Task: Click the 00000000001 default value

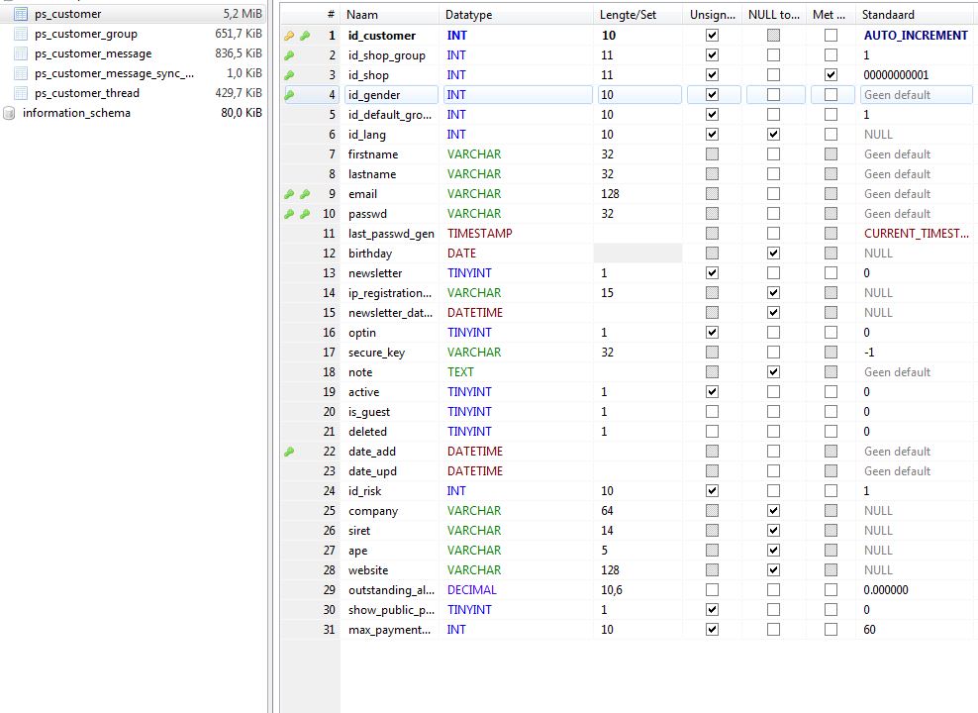Action: pos(896,75)
